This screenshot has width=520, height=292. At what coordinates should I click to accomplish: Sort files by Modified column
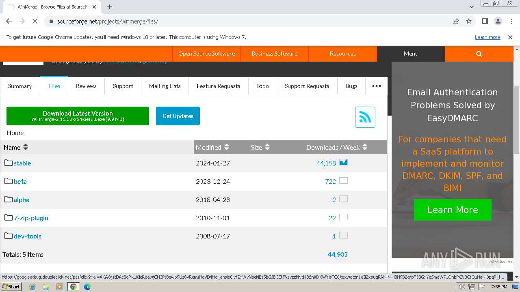point(212,147)
